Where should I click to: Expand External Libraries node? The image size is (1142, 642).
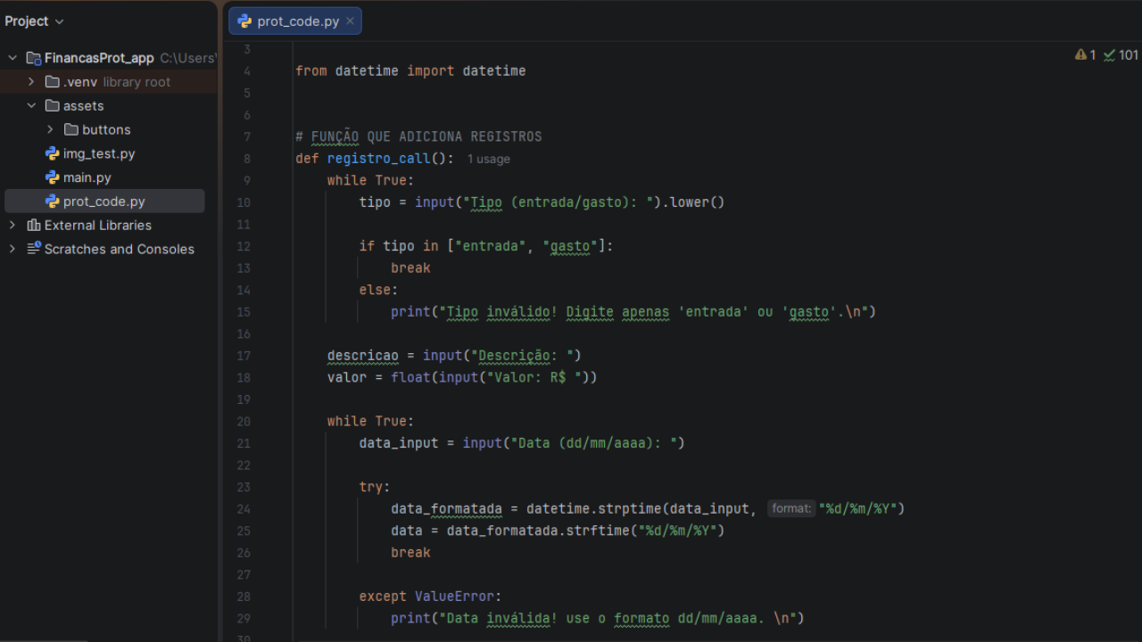[x=12, y=226]
